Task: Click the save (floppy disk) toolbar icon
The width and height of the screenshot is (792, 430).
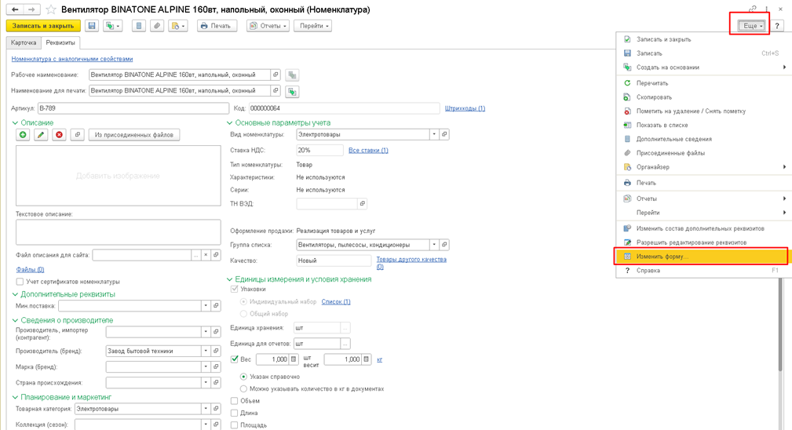Action: point(92,26)
